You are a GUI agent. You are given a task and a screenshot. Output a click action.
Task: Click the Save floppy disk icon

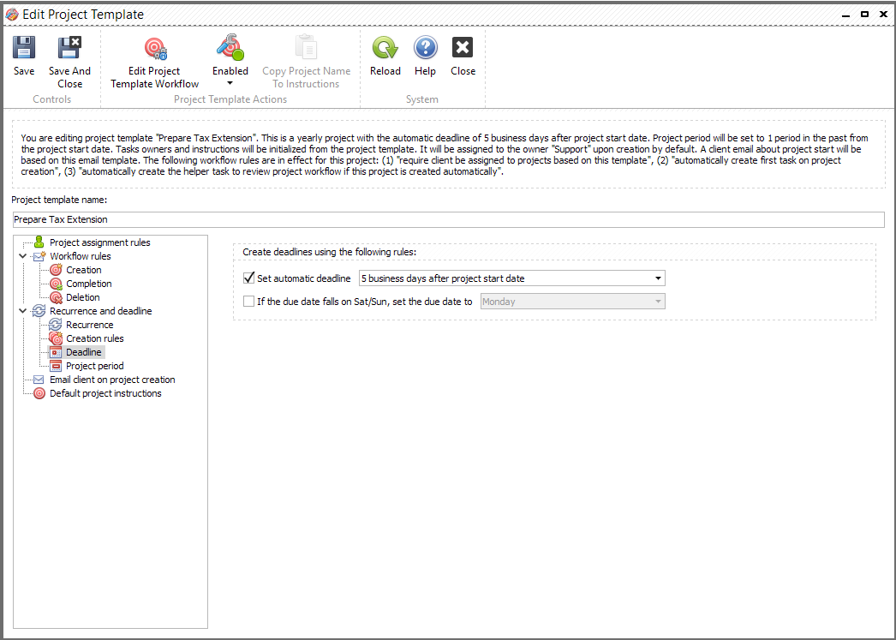coord(24,47)
